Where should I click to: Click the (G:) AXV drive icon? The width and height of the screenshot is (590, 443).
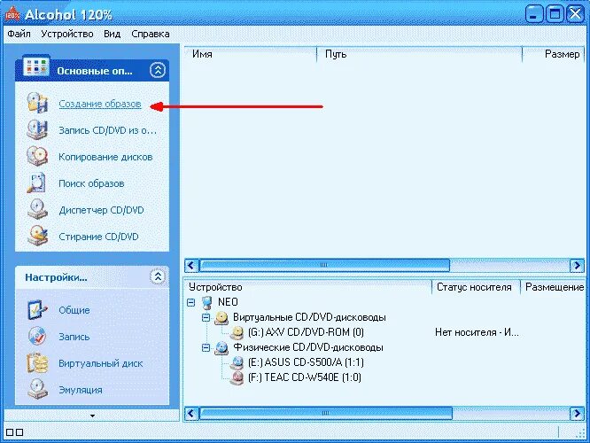[237, 333]
